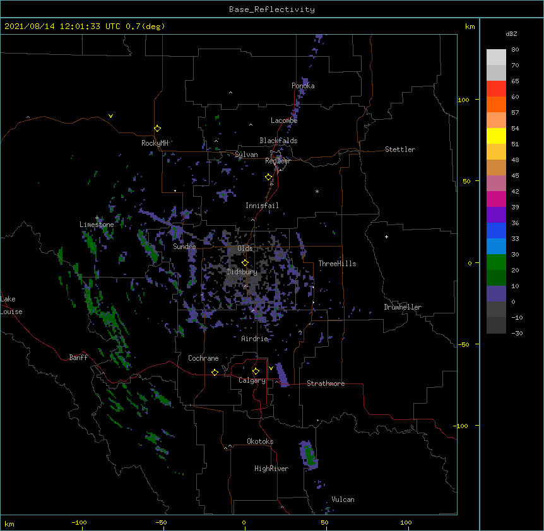Image resolution: width=544 pixels, height=531 pixels.
Task: Click the Base_Reflectivity title text
Action: pos(272,9)
